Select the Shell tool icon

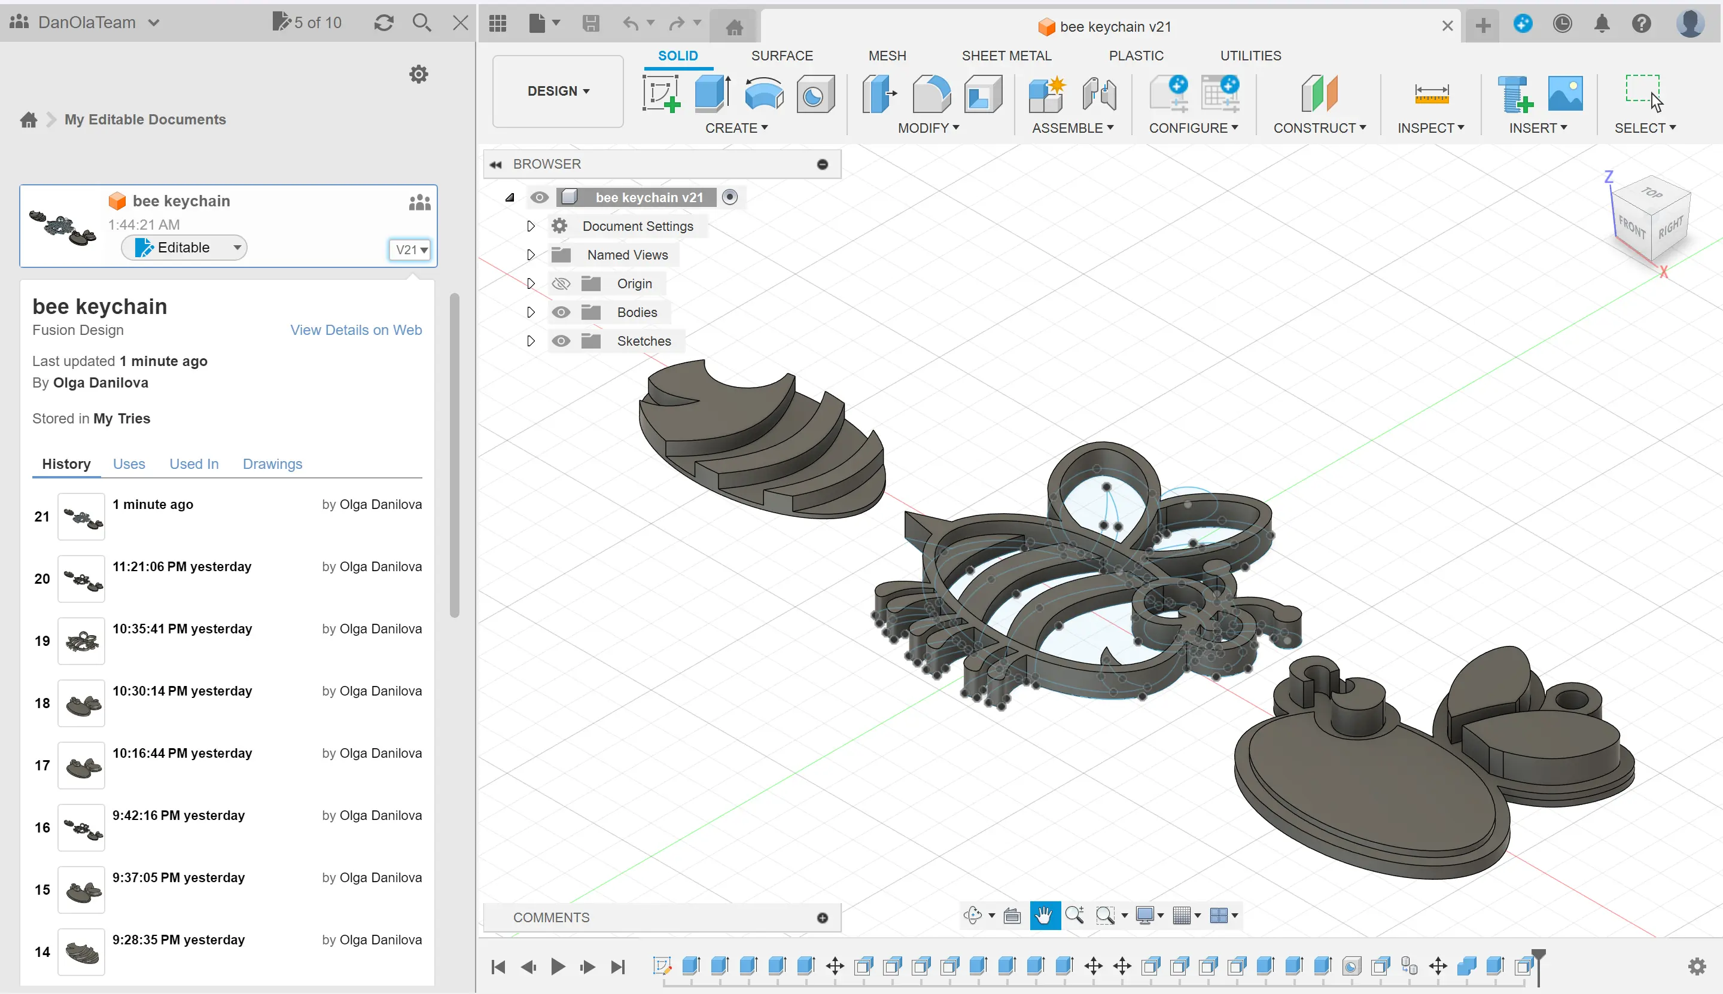pos(983,93)
